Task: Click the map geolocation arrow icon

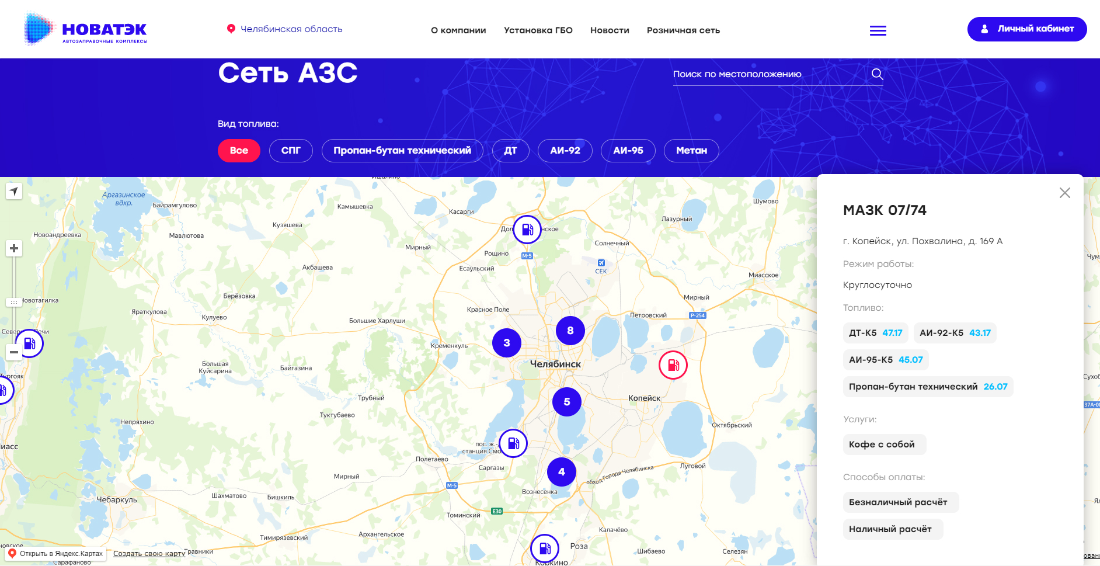Action: pyautogui.click(x=14, y=191)
